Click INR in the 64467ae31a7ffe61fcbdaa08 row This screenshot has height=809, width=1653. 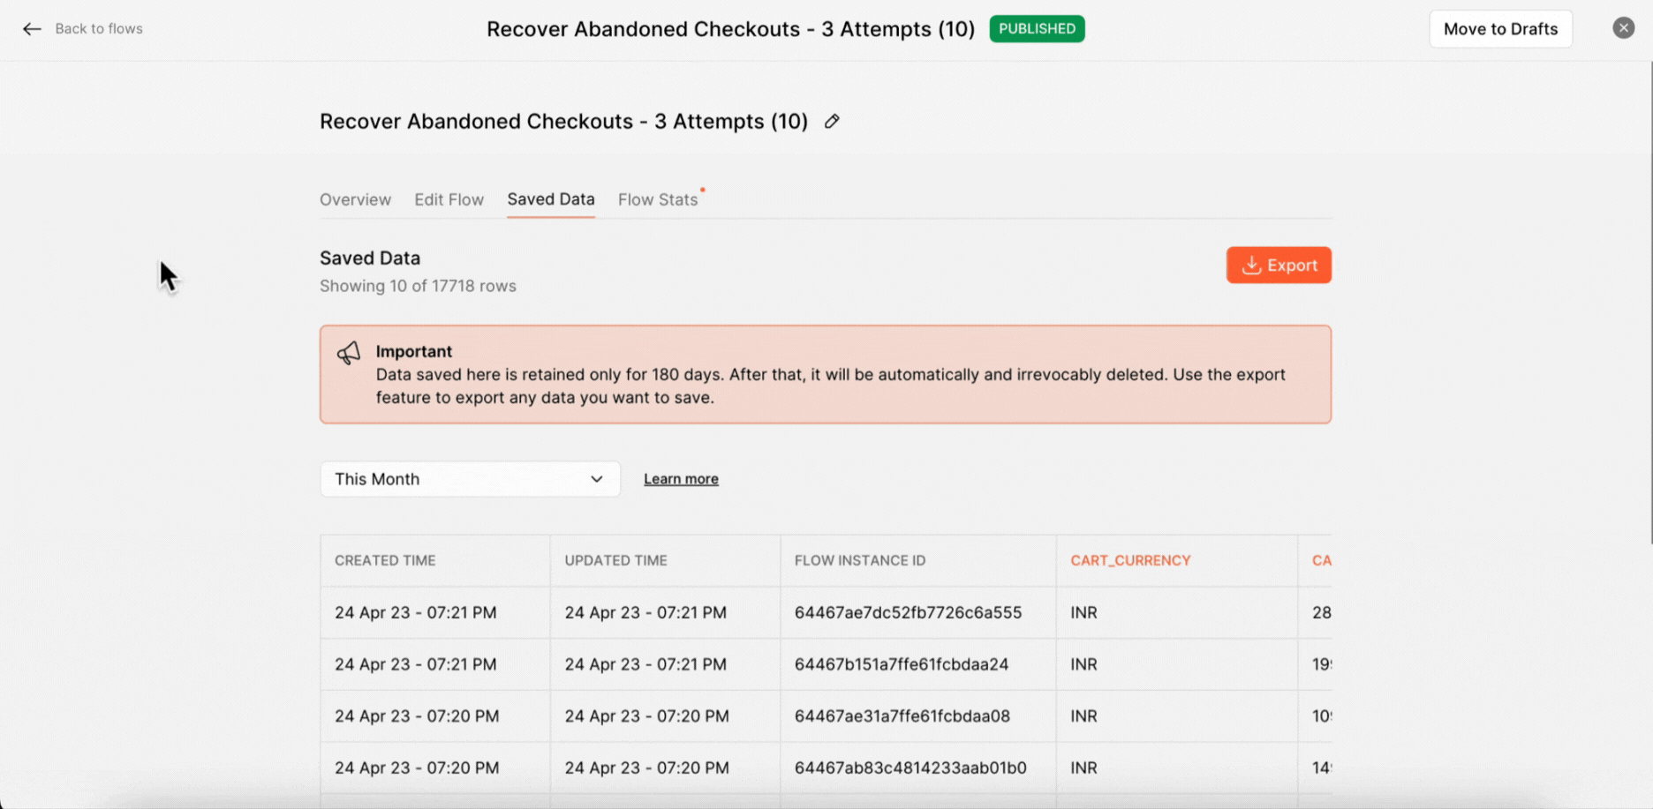(x=1083, y=716)
